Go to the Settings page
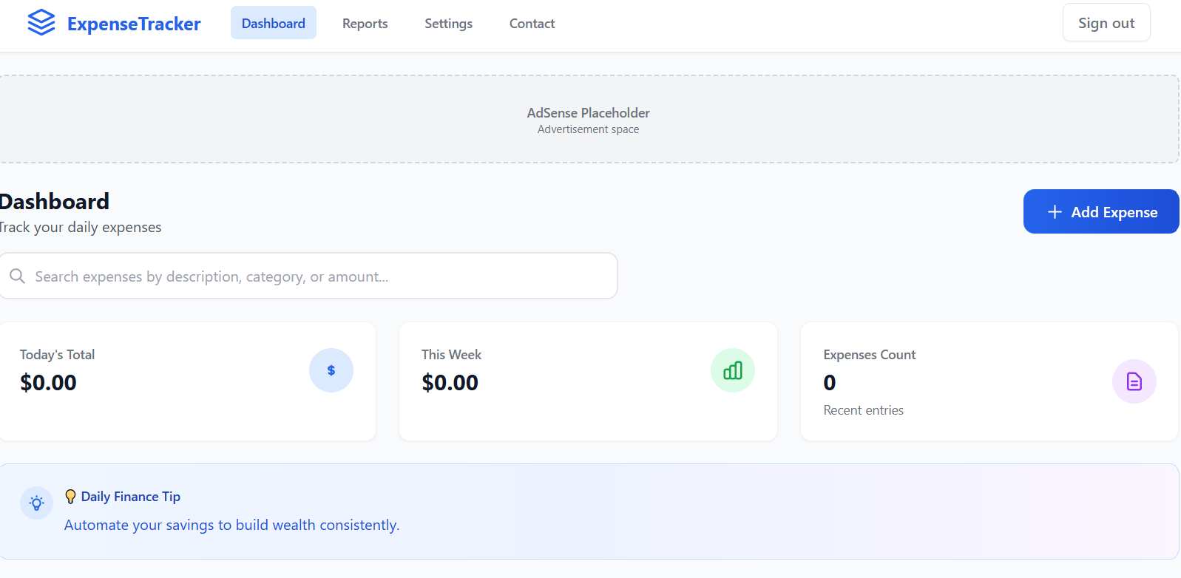 (448, 24)
